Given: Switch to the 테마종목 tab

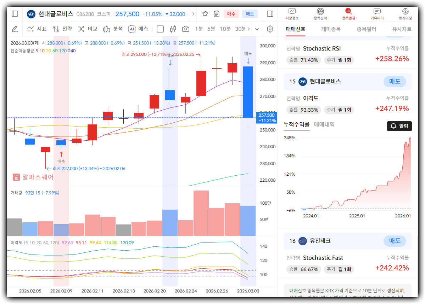Looking at the screenshot, I should click(x=331, y=29).
